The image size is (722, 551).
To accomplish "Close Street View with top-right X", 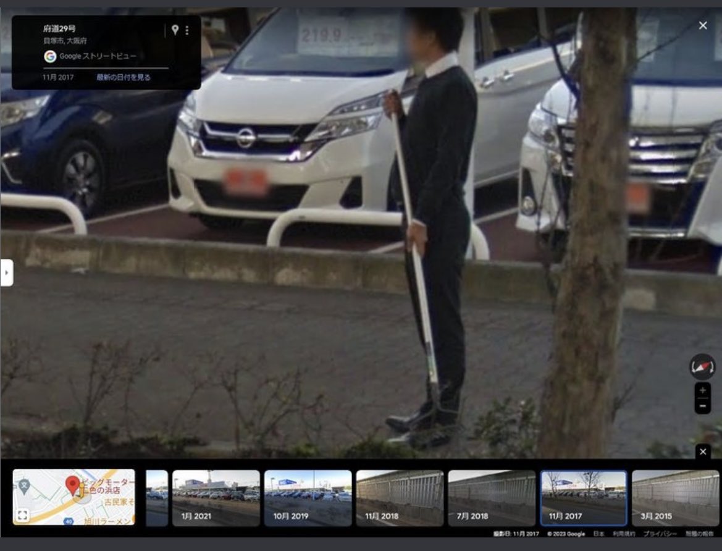I will point(703,25).
